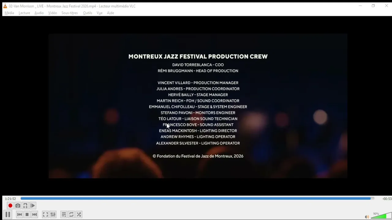Click the credits heading 'MONTREUX JAZZ FESTIVAL PRODUCTION CREW'
This screenshot has height=220, width=392.
click(198, 57)
